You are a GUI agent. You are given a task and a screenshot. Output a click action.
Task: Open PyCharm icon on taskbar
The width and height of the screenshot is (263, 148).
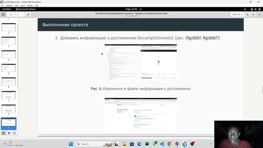pos(147,144)
